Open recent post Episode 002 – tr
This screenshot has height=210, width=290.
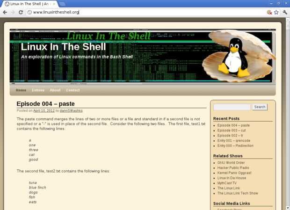pyautogui.click(x=230, y=136)
